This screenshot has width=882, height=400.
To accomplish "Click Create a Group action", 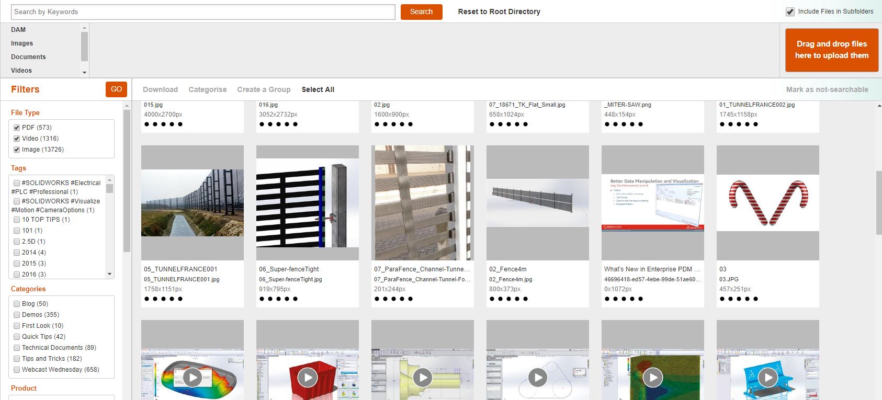I will tap(264, 89).
